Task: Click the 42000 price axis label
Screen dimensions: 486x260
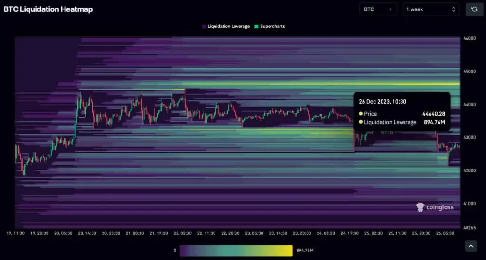Action: (469, 170)
